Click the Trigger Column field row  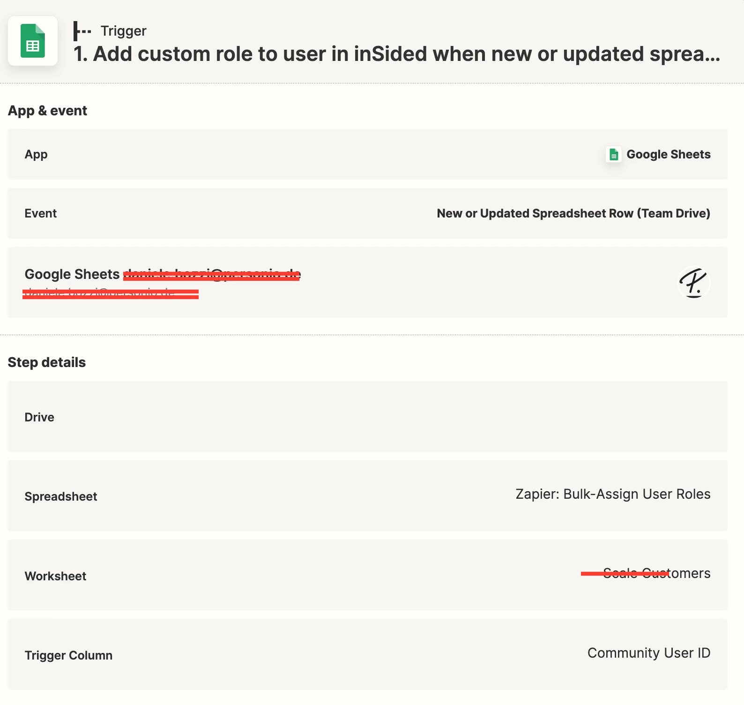[367, 654]
